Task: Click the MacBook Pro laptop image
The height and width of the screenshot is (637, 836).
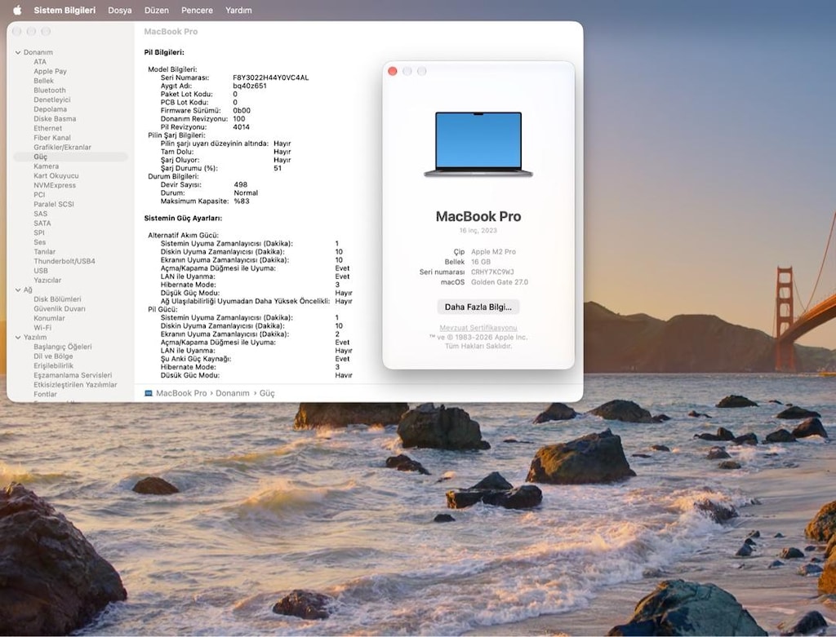Action: [478, 144]
